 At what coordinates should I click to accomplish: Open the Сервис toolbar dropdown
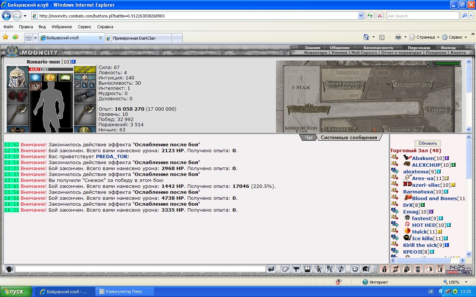click(x=454, y=37)
